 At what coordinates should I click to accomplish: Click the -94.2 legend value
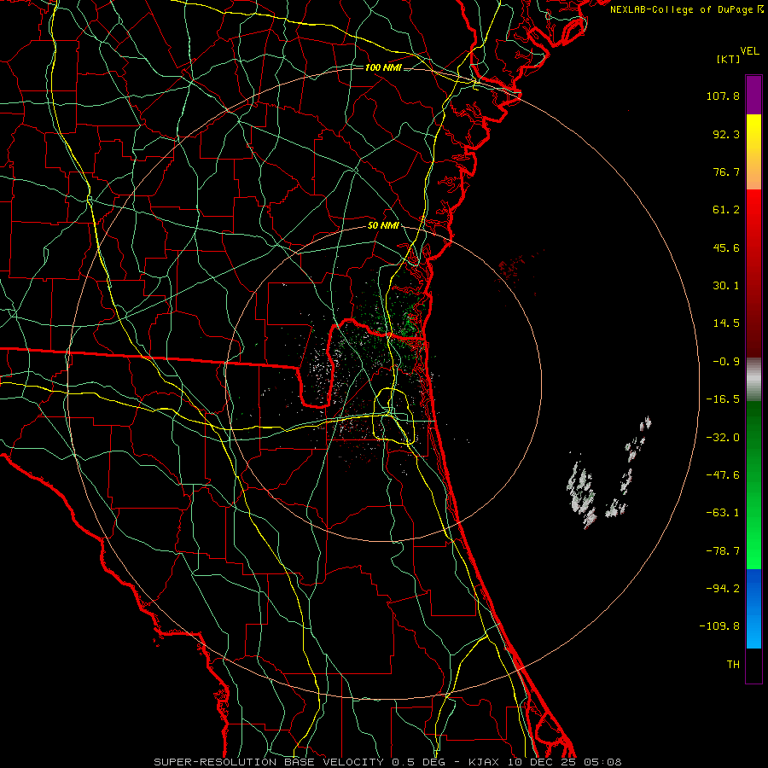[723, 589]
